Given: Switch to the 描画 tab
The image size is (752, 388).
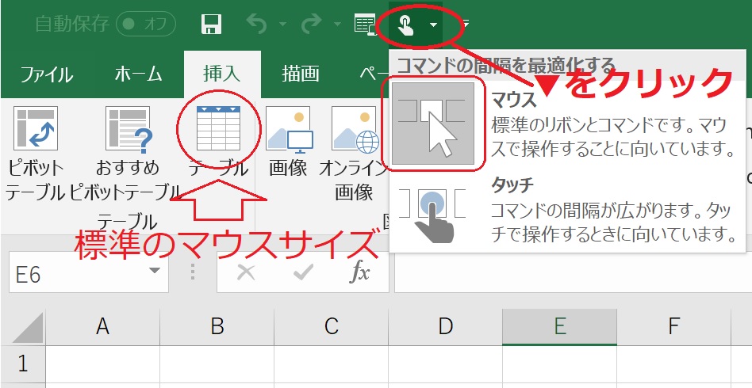Looking at the screenshot, I should click(300, 74).
